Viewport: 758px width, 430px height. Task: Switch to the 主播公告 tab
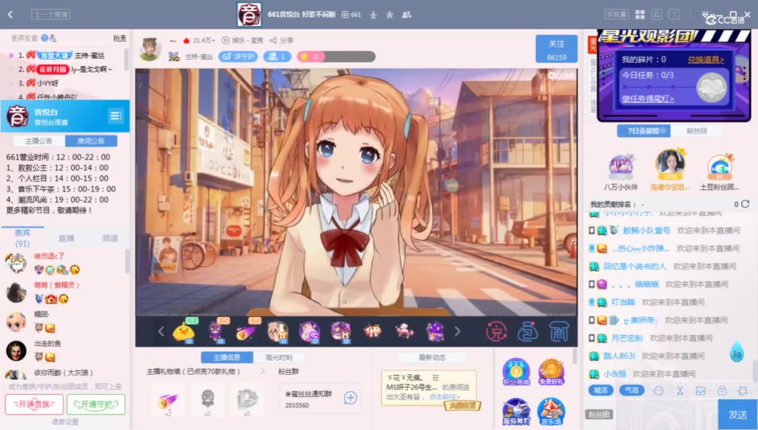39,141
